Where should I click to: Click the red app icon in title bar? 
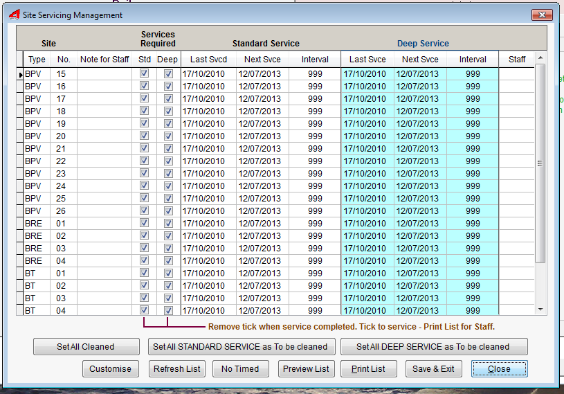(x=14, y=15)
